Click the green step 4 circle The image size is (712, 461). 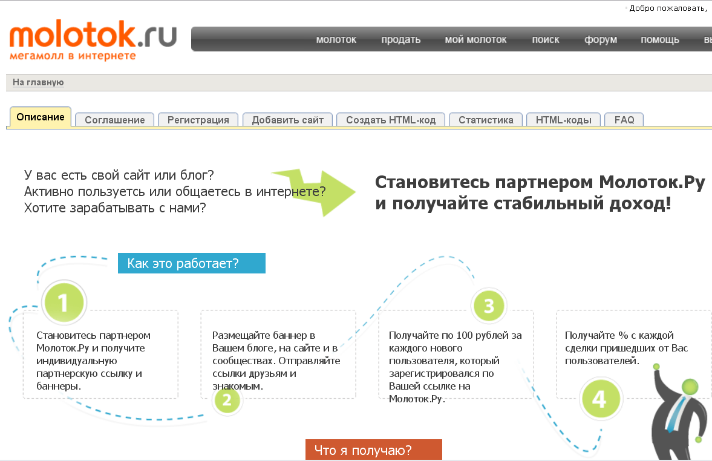click(x=600, y=399)
